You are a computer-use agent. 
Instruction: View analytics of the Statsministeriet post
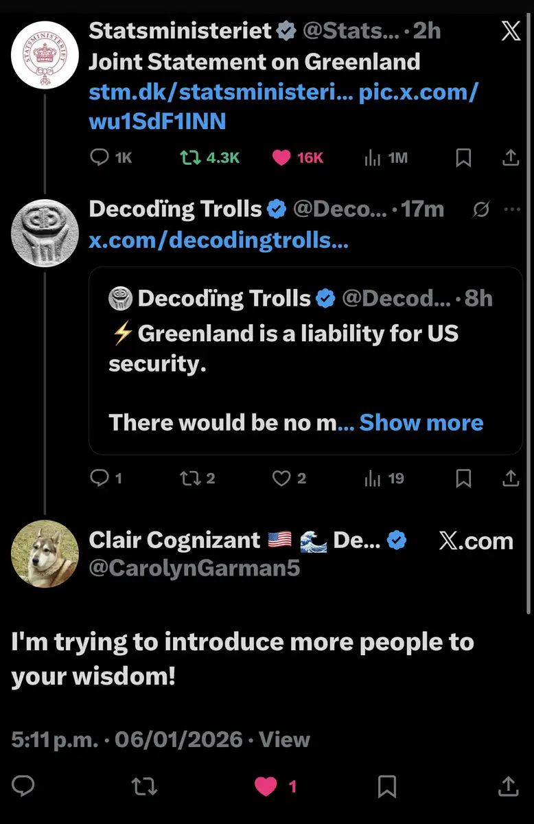[373, 158]
